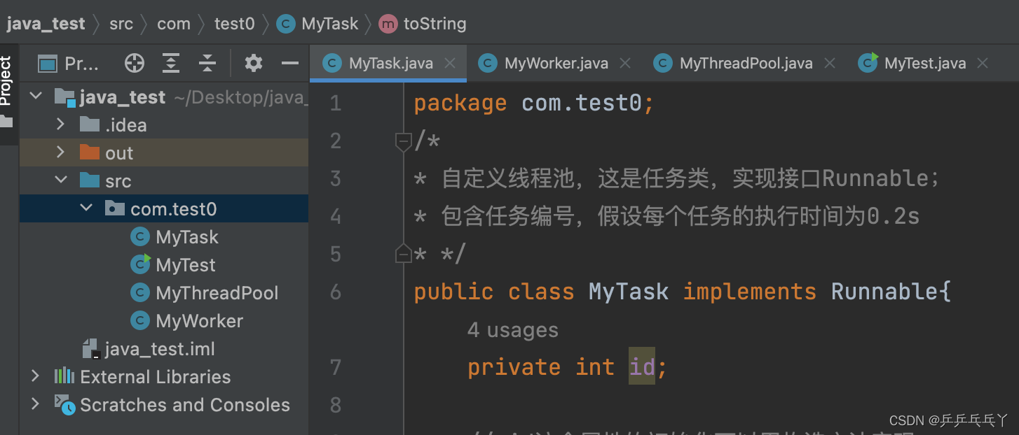Click the Select Opened File crosshair icon
1019x435 pixels.
click(x=133, y=63)
